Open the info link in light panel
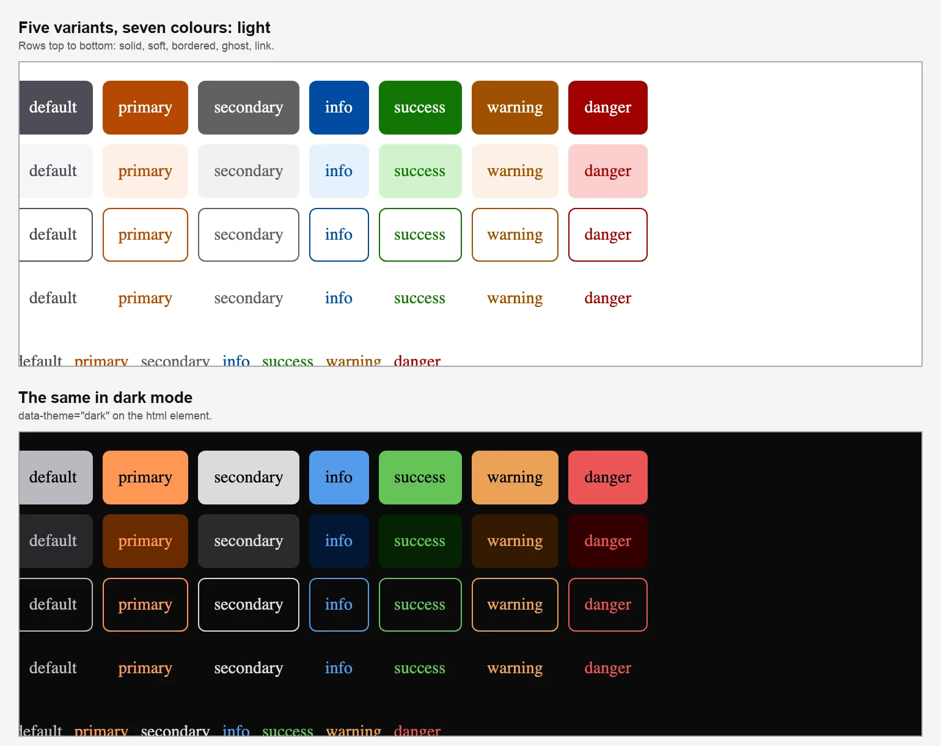Screen dimensions: 941x746 click(x=236, y=360)
